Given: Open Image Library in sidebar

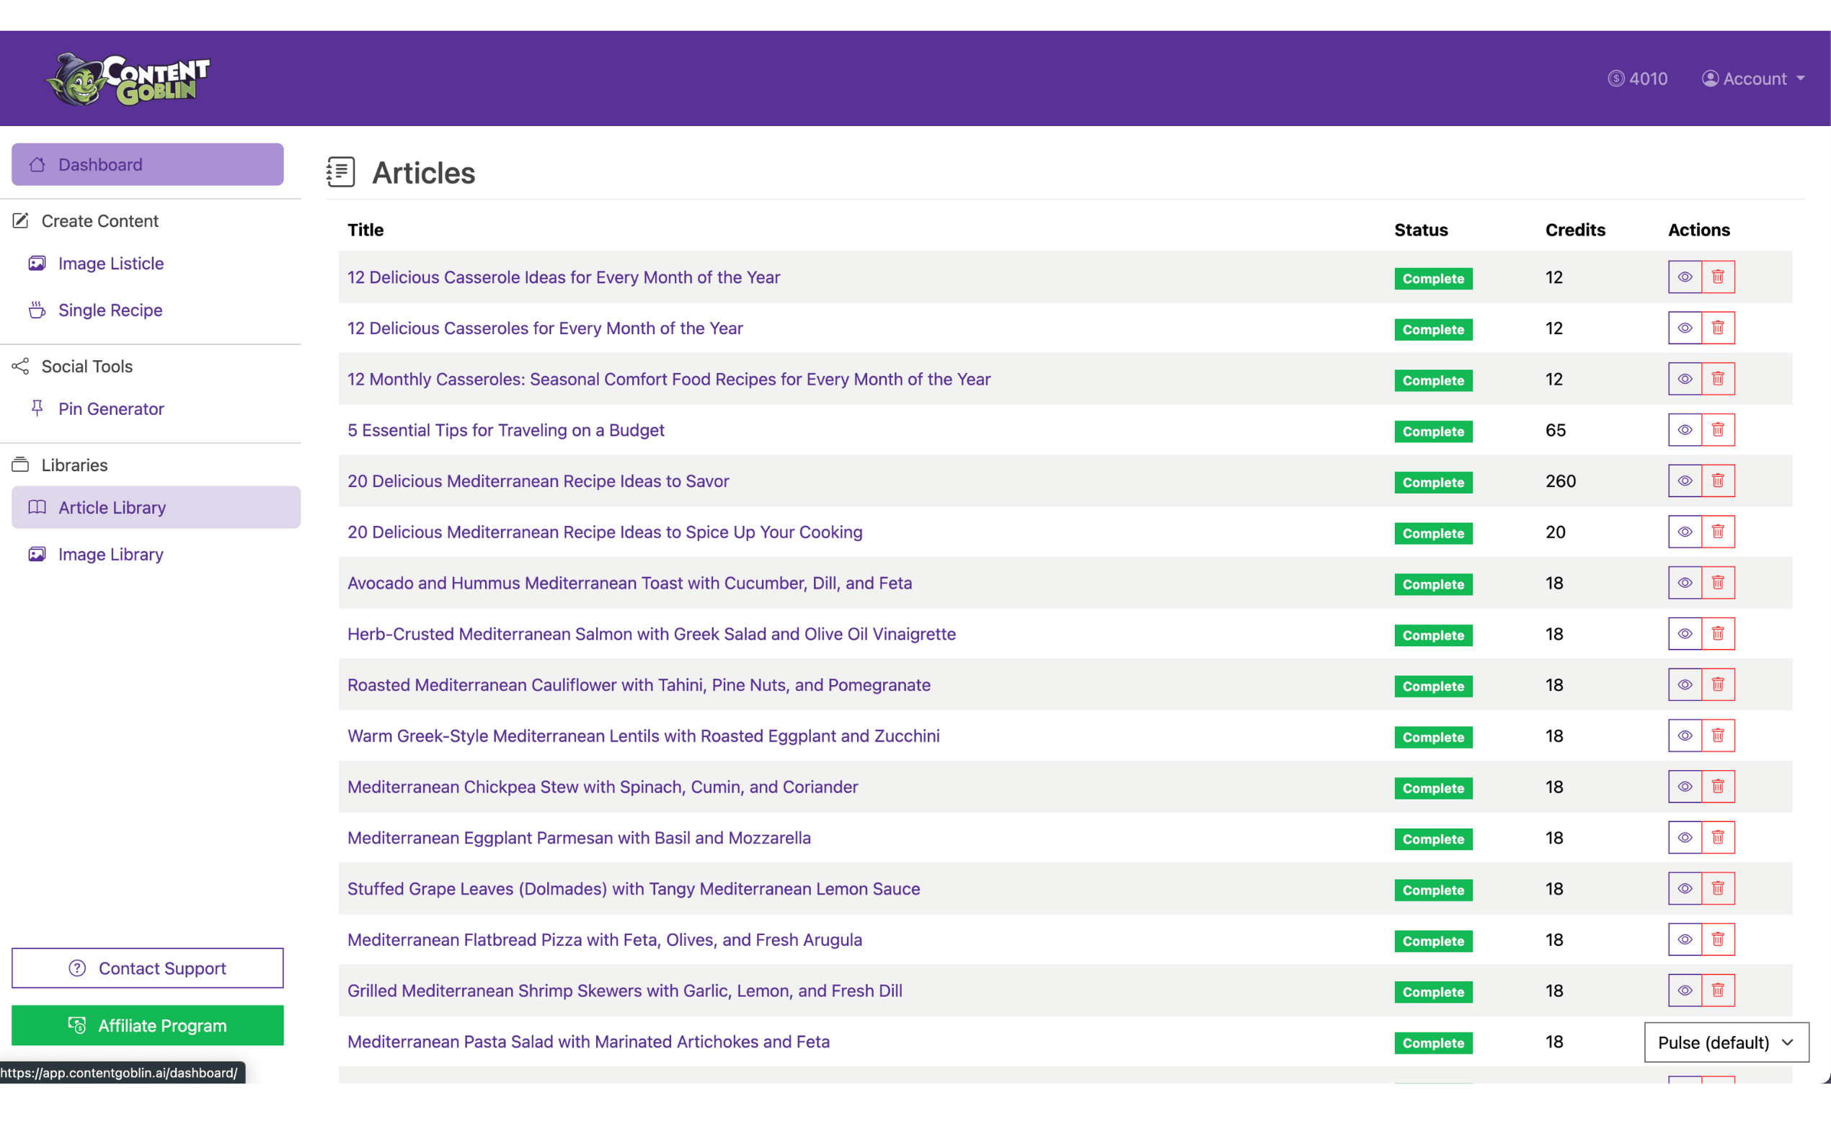Looking at the screenshot, I should point(110,554).
